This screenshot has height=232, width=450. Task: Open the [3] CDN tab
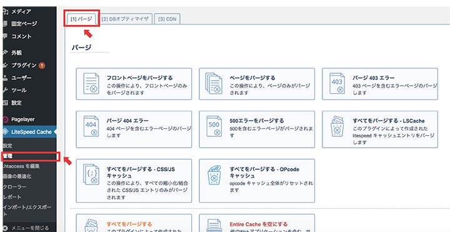(x=167, y=19)
